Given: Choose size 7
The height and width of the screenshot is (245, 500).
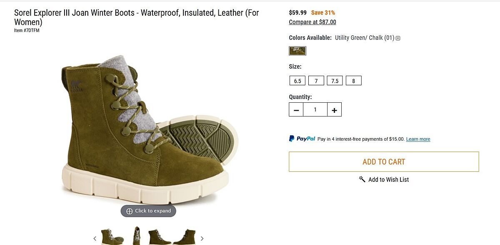Looking at the screenshot, I should (316, 81).
